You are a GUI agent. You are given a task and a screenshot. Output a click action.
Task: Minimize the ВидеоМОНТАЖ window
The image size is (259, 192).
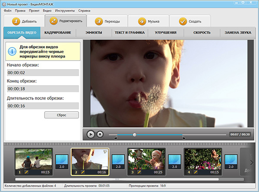(237, 3)
